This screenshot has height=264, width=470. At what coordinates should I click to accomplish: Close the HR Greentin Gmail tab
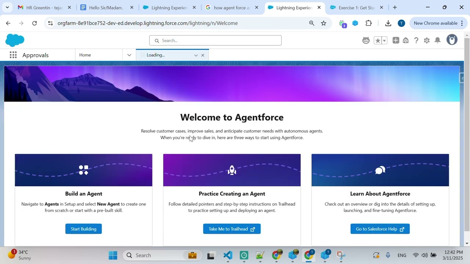[69, 7]
